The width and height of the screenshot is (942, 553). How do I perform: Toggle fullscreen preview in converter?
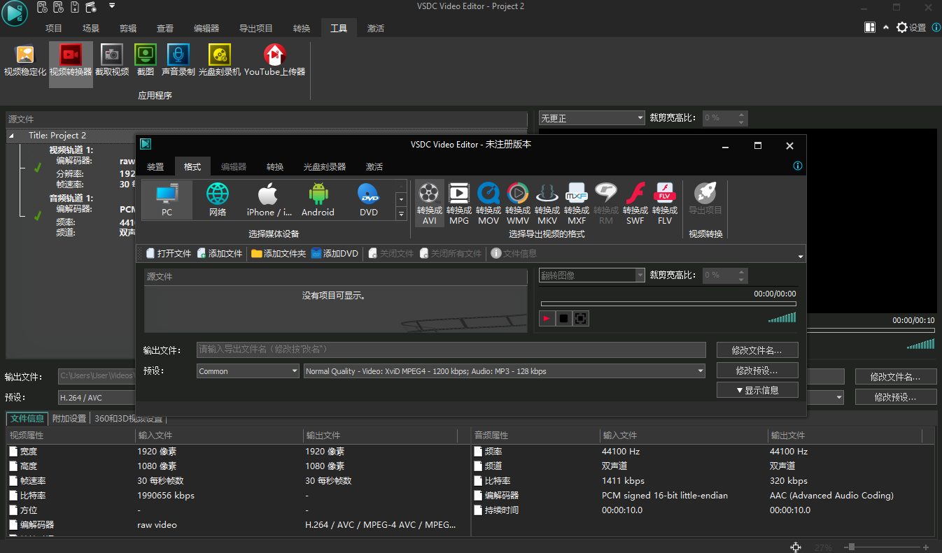tap(581, 319)
